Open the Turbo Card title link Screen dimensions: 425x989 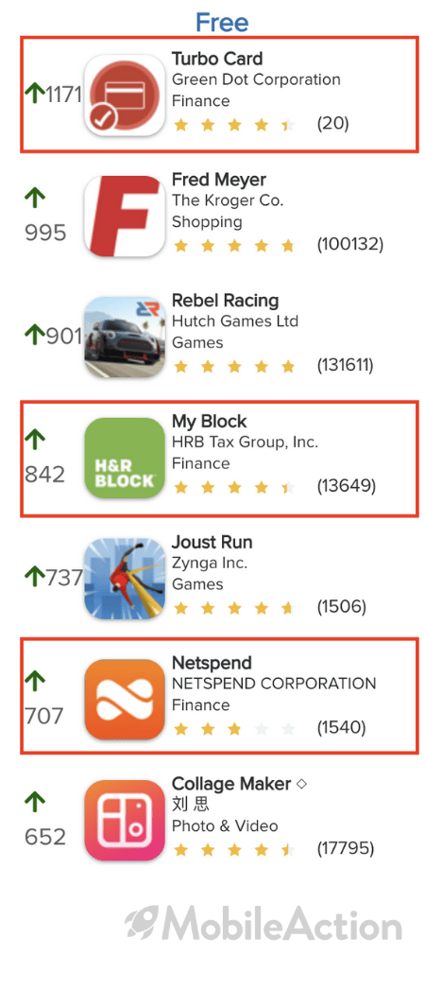click(217, 59)
